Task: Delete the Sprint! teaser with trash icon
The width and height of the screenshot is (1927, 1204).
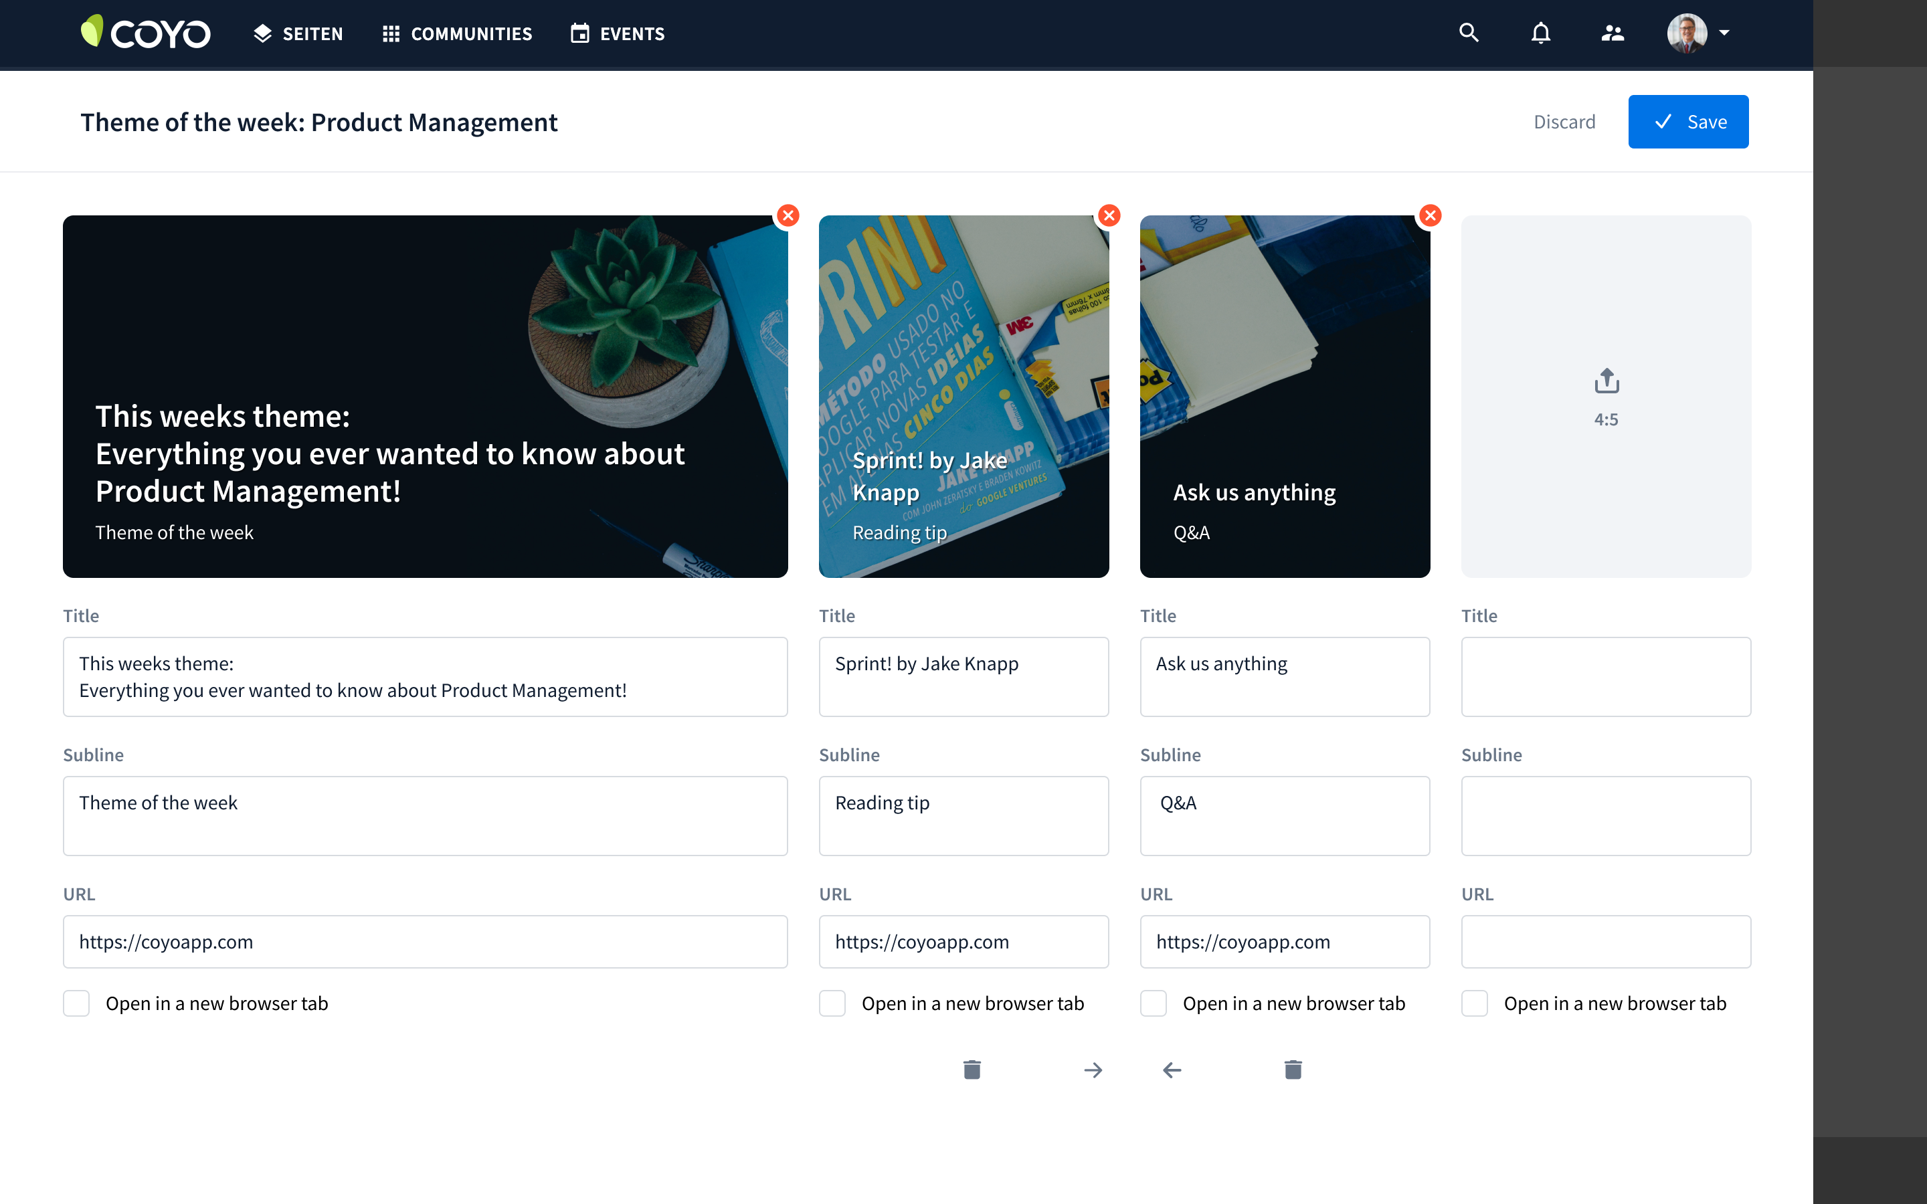Action: click(972, 1070)
